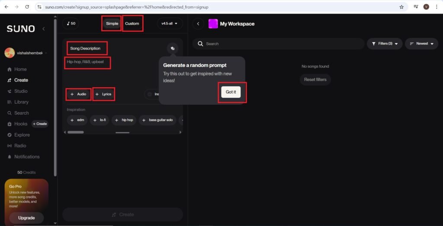The width and height of the screenshot is (443, 226).
Task: Click the user avatar picture in sidebar
Action: pyautogui.click(x=10, y=53)
